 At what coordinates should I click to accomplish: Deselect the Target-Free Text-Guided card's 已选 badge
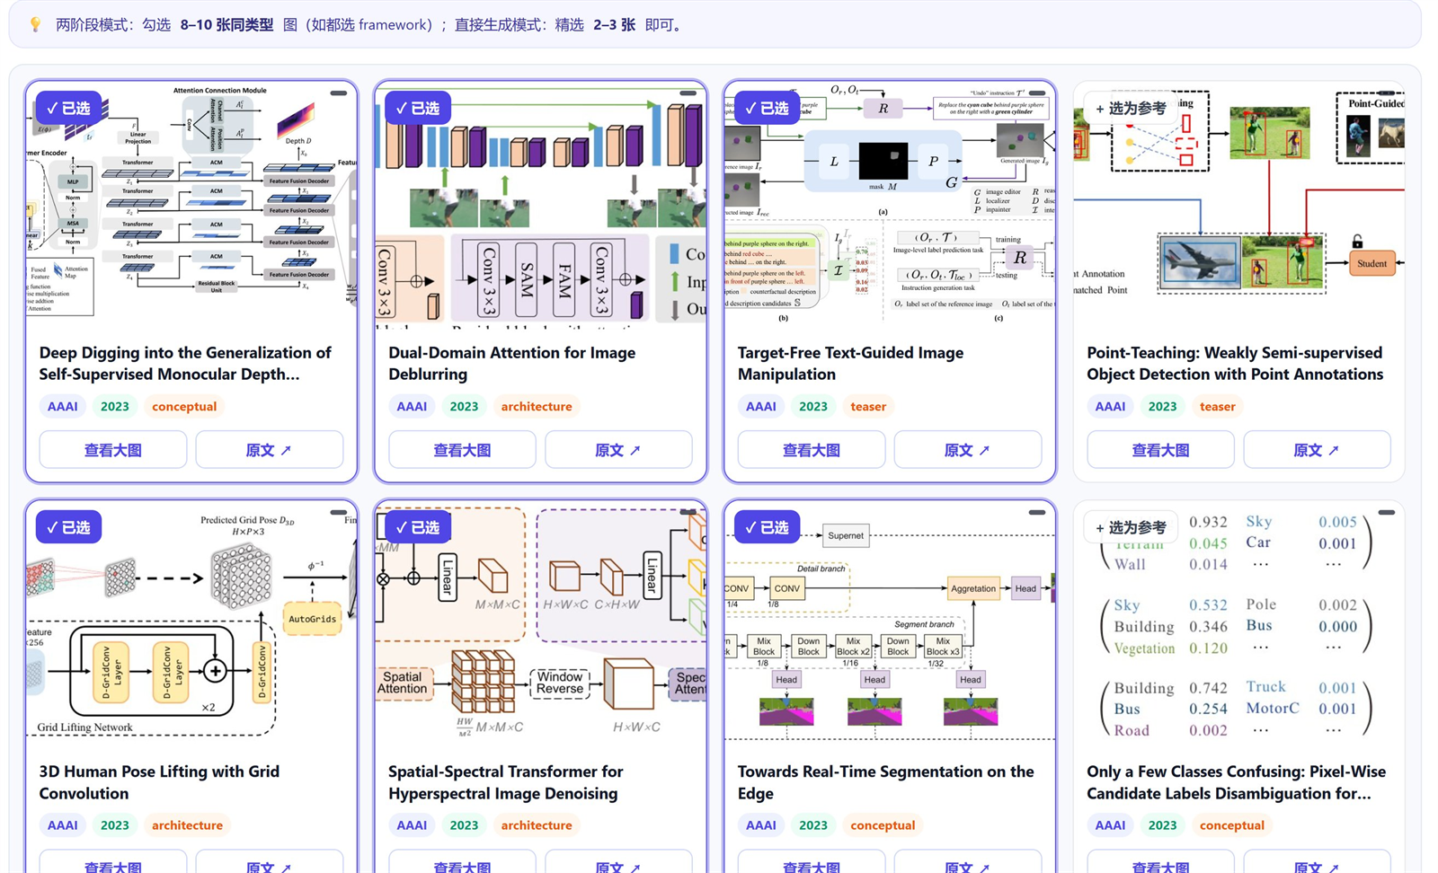[767, 108]
